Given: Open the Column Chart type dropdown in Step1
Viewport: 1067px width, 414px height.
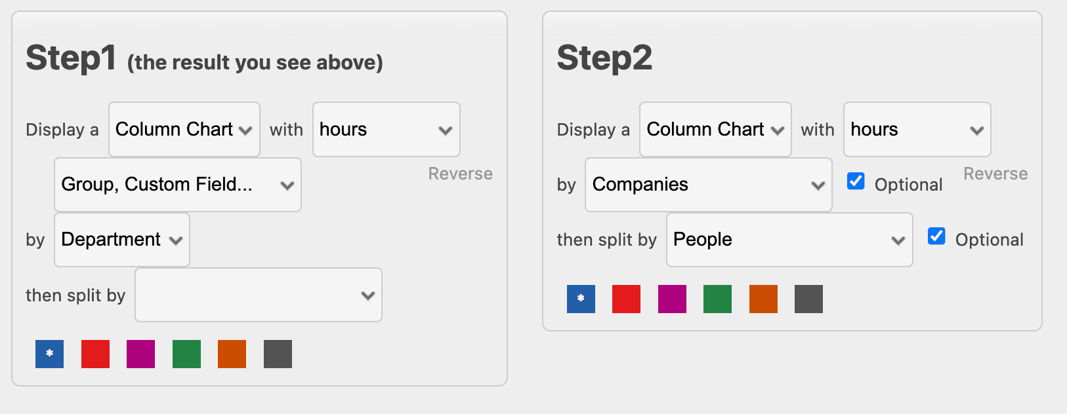Looking at the screenshot, I should 184,129.
